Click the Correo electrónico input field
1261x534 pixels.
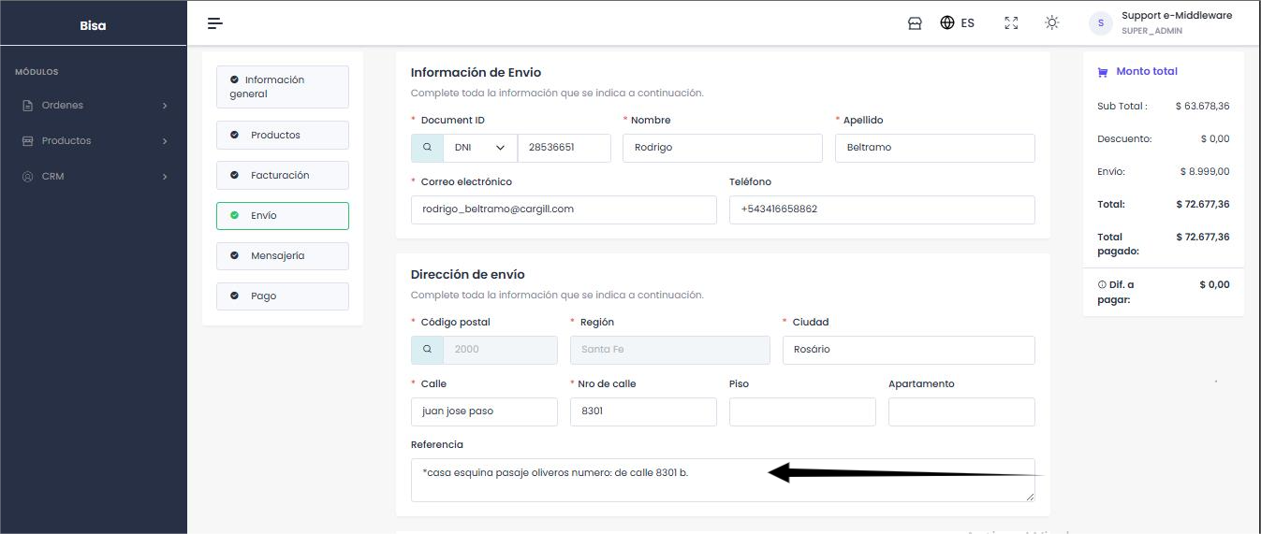[564, 209]
